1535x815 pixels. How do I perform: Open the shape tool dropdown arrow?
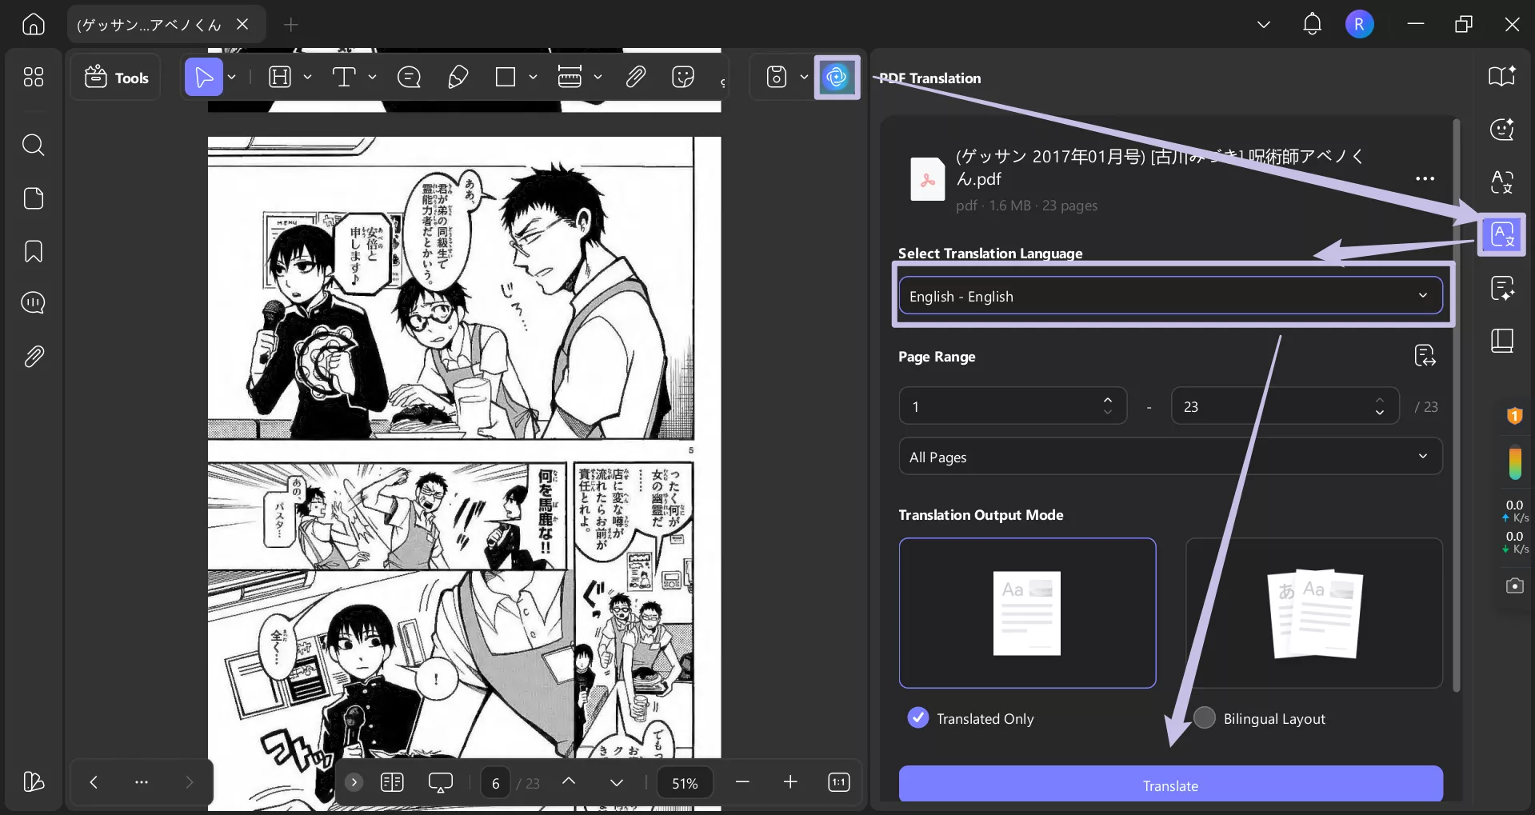click(534, 77)
